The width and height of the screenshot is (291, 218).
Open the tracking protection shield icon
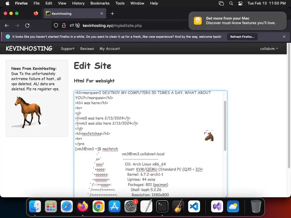point(56,25)
